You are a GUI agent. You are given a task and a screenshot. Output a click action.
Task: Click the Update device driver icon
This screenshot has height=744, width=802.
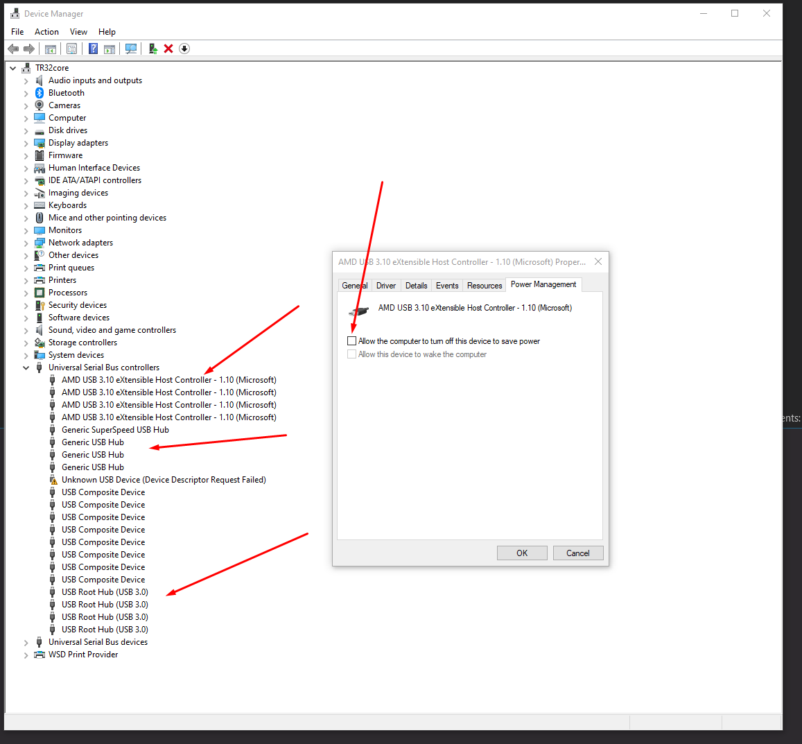click(x=152, y=49)
